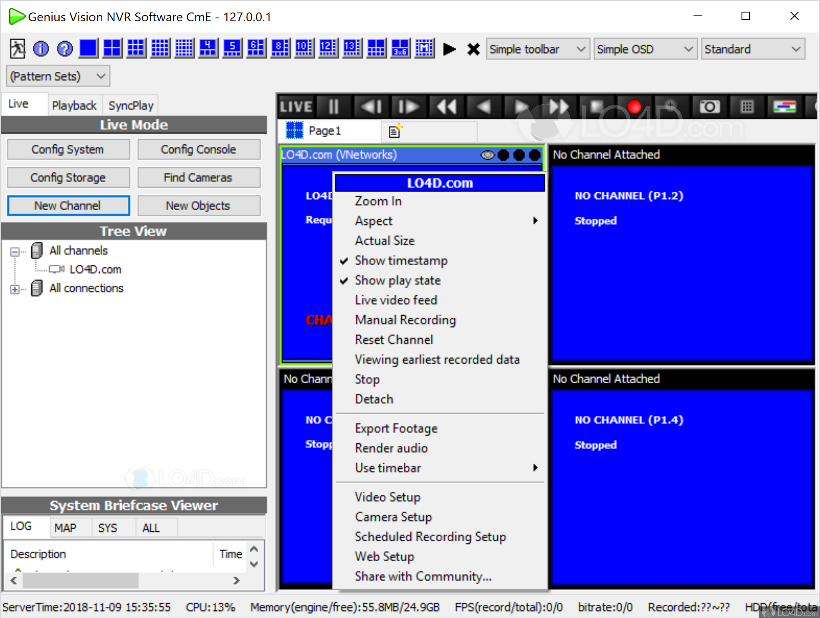Switch to the Playback tab
Image resolution: width=820 pixels, height=618 pixels.
tap(74, 106)
